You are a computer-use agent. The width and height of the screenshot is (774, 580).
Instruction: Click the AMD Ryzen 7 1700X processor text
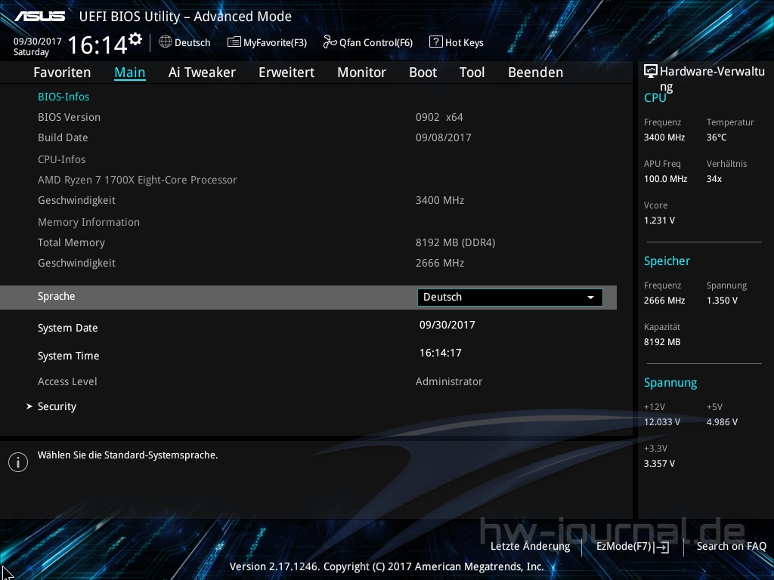(x=138, y=180)
